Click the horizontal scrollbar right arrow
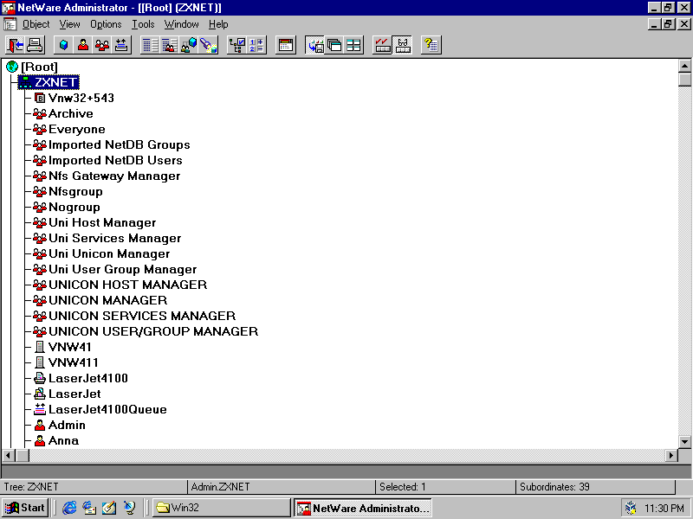The height and width of the screenshot is (519, 693). (x=671, y=455)
